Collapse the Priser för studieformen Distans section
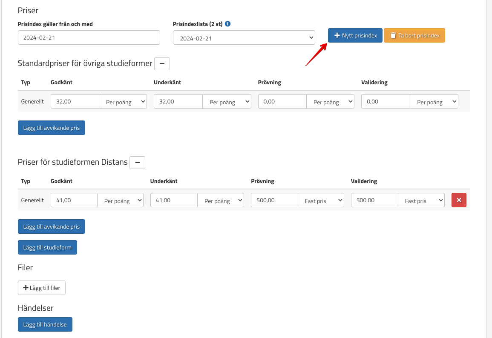Image resolution: width=492 pixels, height=338 pixels. (x=137, y=163)
